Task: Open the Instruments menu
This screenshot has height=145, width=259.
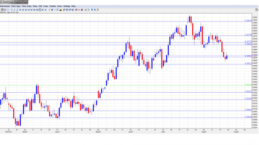Action: [x=5, y=6]
